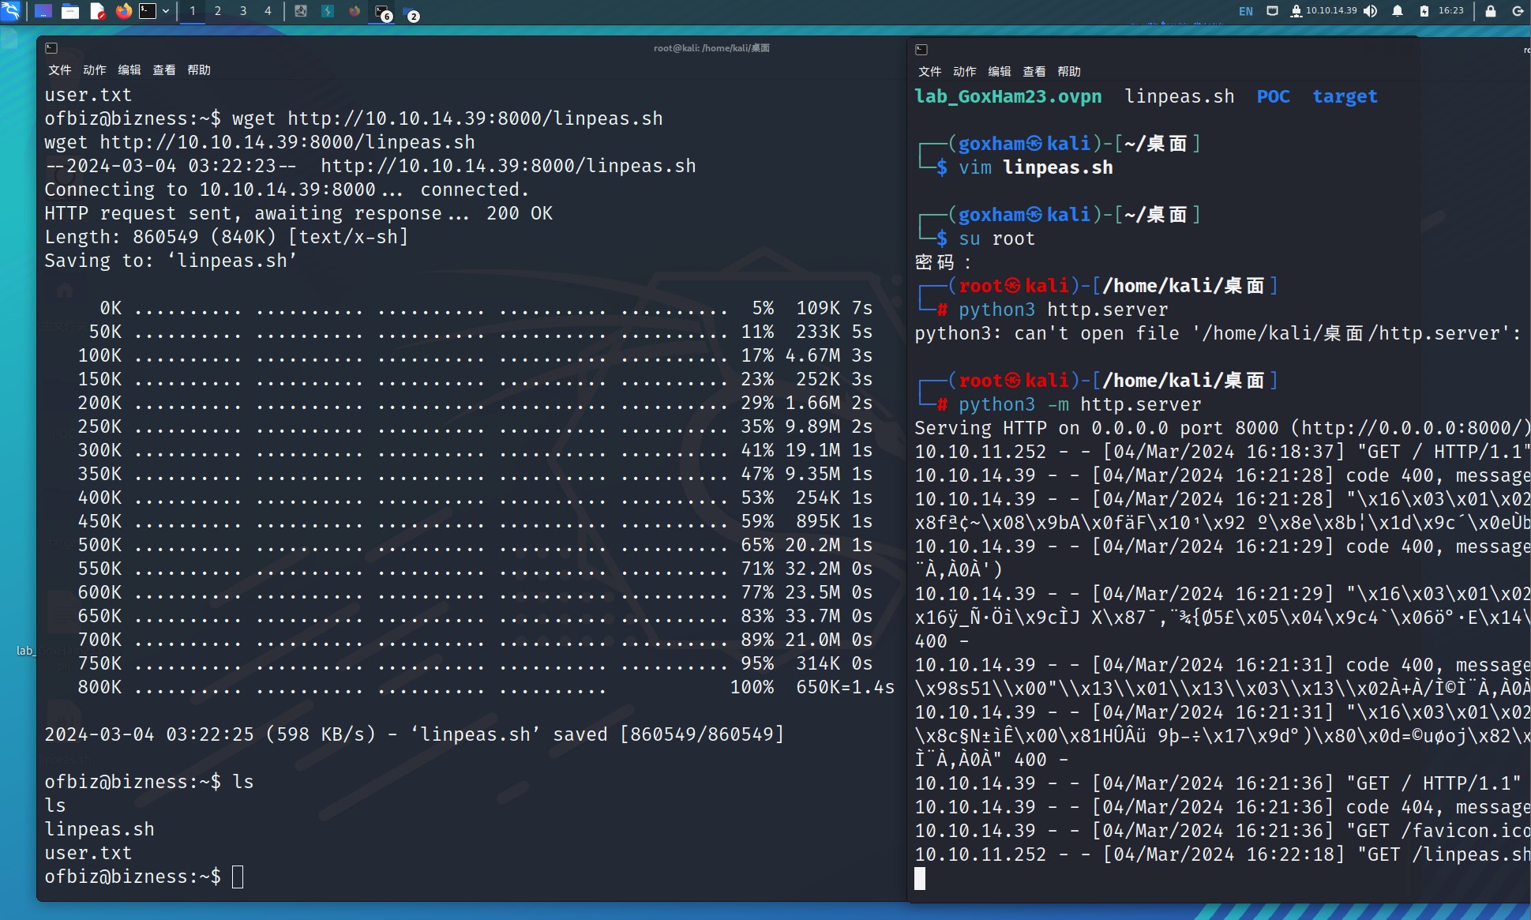Click the first taskbar window icon after workspaces
1531x920 pixels.
(x=301, y=11)
